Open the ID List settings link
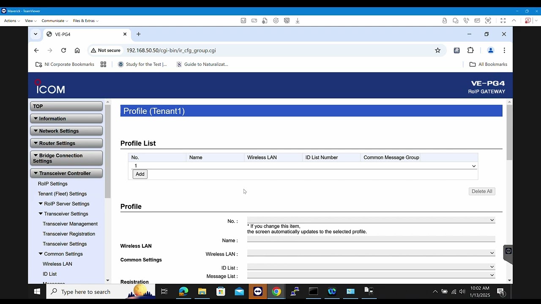 49,274
